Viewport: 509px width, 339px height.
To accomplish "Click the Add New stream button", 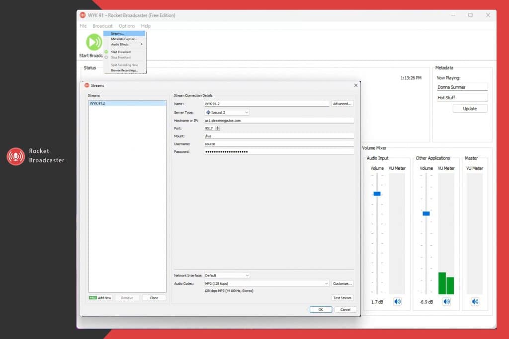I will [100, 298].
